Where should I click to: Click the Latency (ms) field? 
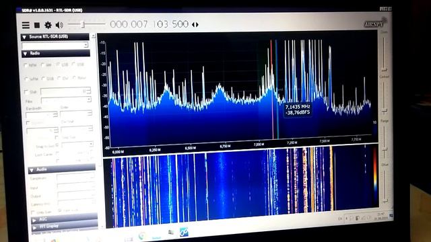(77, 203)
